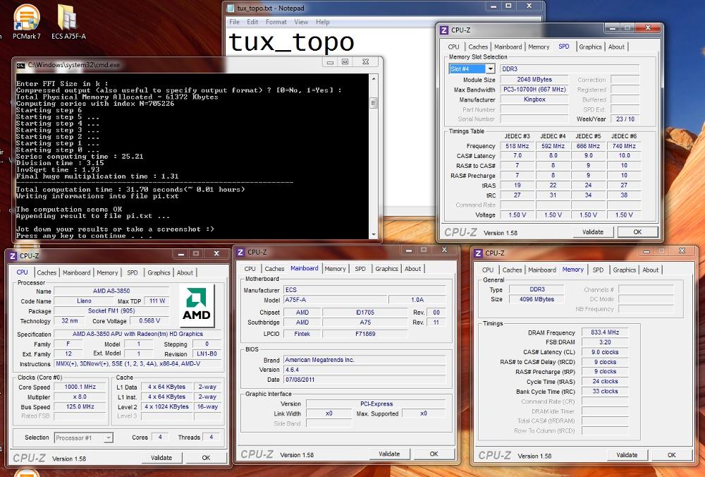The height and width of the screenshot is (477, 705).
Task: Select Graphics tab in the Mainboard window
Action: (x=386, y=269)
